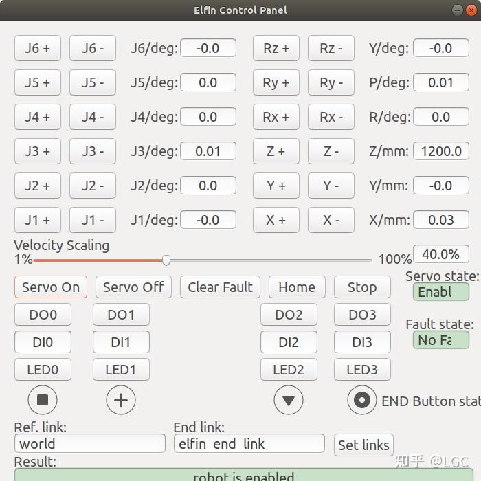Click the Rx + rotation button
This screenshot has width=481, height=481.
pyautogui.click(x=276, y=117)
